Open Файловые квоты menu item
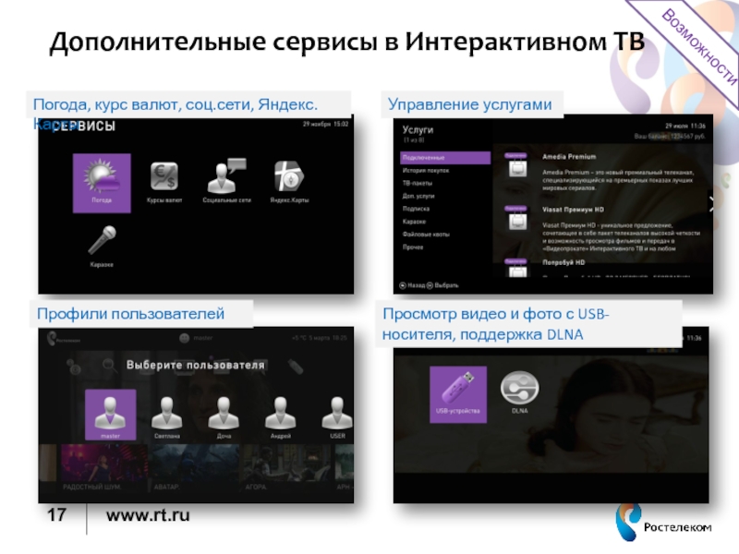 tap(426, 235)
